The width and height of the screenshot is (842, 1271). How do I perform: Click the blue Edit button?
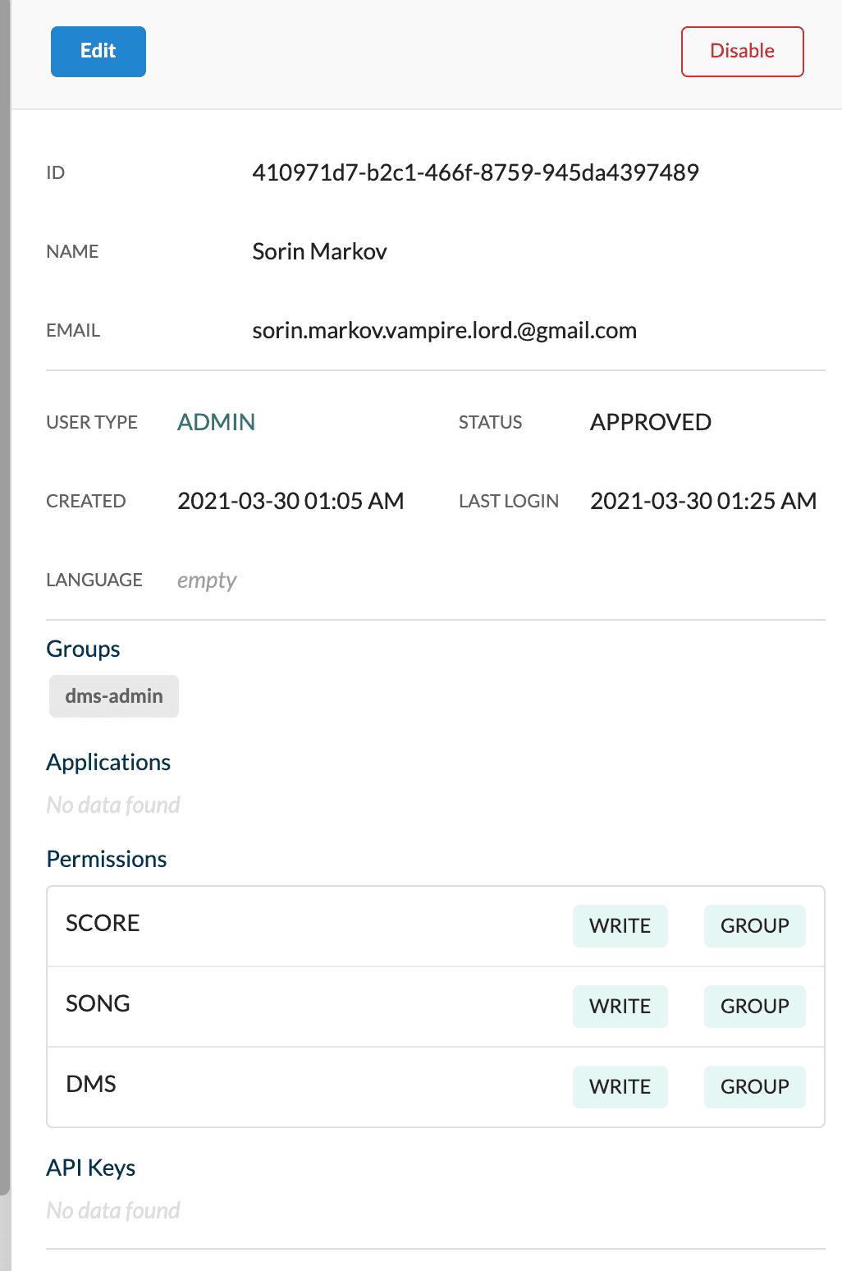pyautogui.click(x=98, y=52)
